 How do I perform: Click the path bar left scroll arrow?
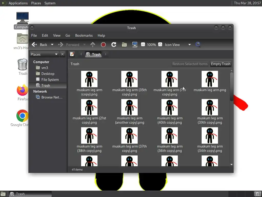pyautogui.click(x=81, y=54)
